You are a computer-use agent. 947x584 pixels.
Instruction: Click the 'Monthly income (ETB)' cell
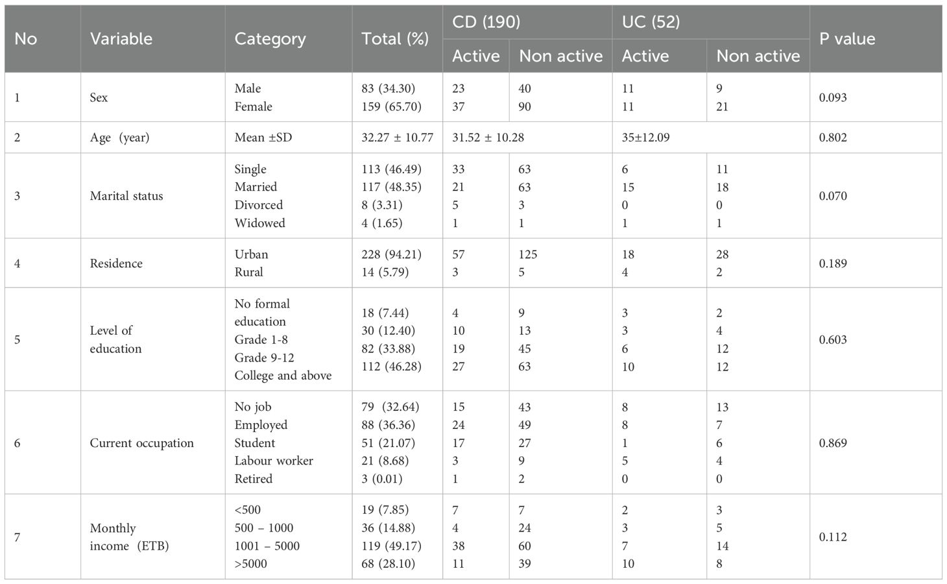pos(129,537)
